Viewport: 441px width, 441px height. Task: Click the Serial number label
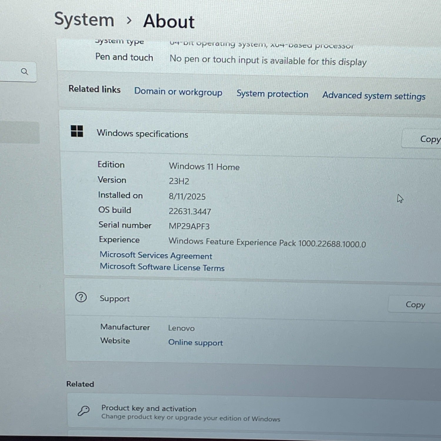click(125, 225)
